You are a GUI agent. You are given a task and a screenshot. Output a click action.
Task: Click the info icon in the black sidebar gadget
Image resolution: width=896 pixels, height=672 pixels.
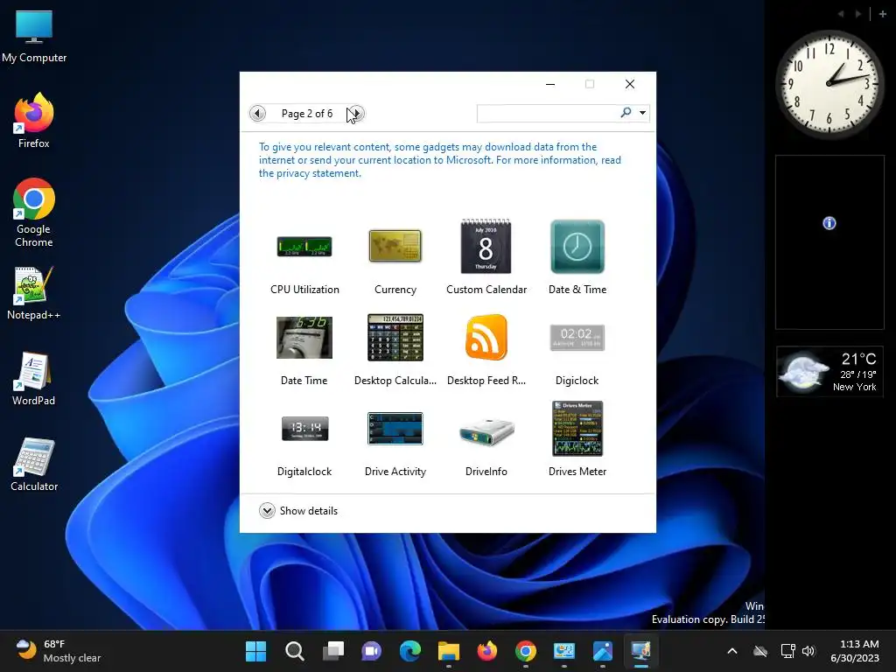click(x=829, y=223)
